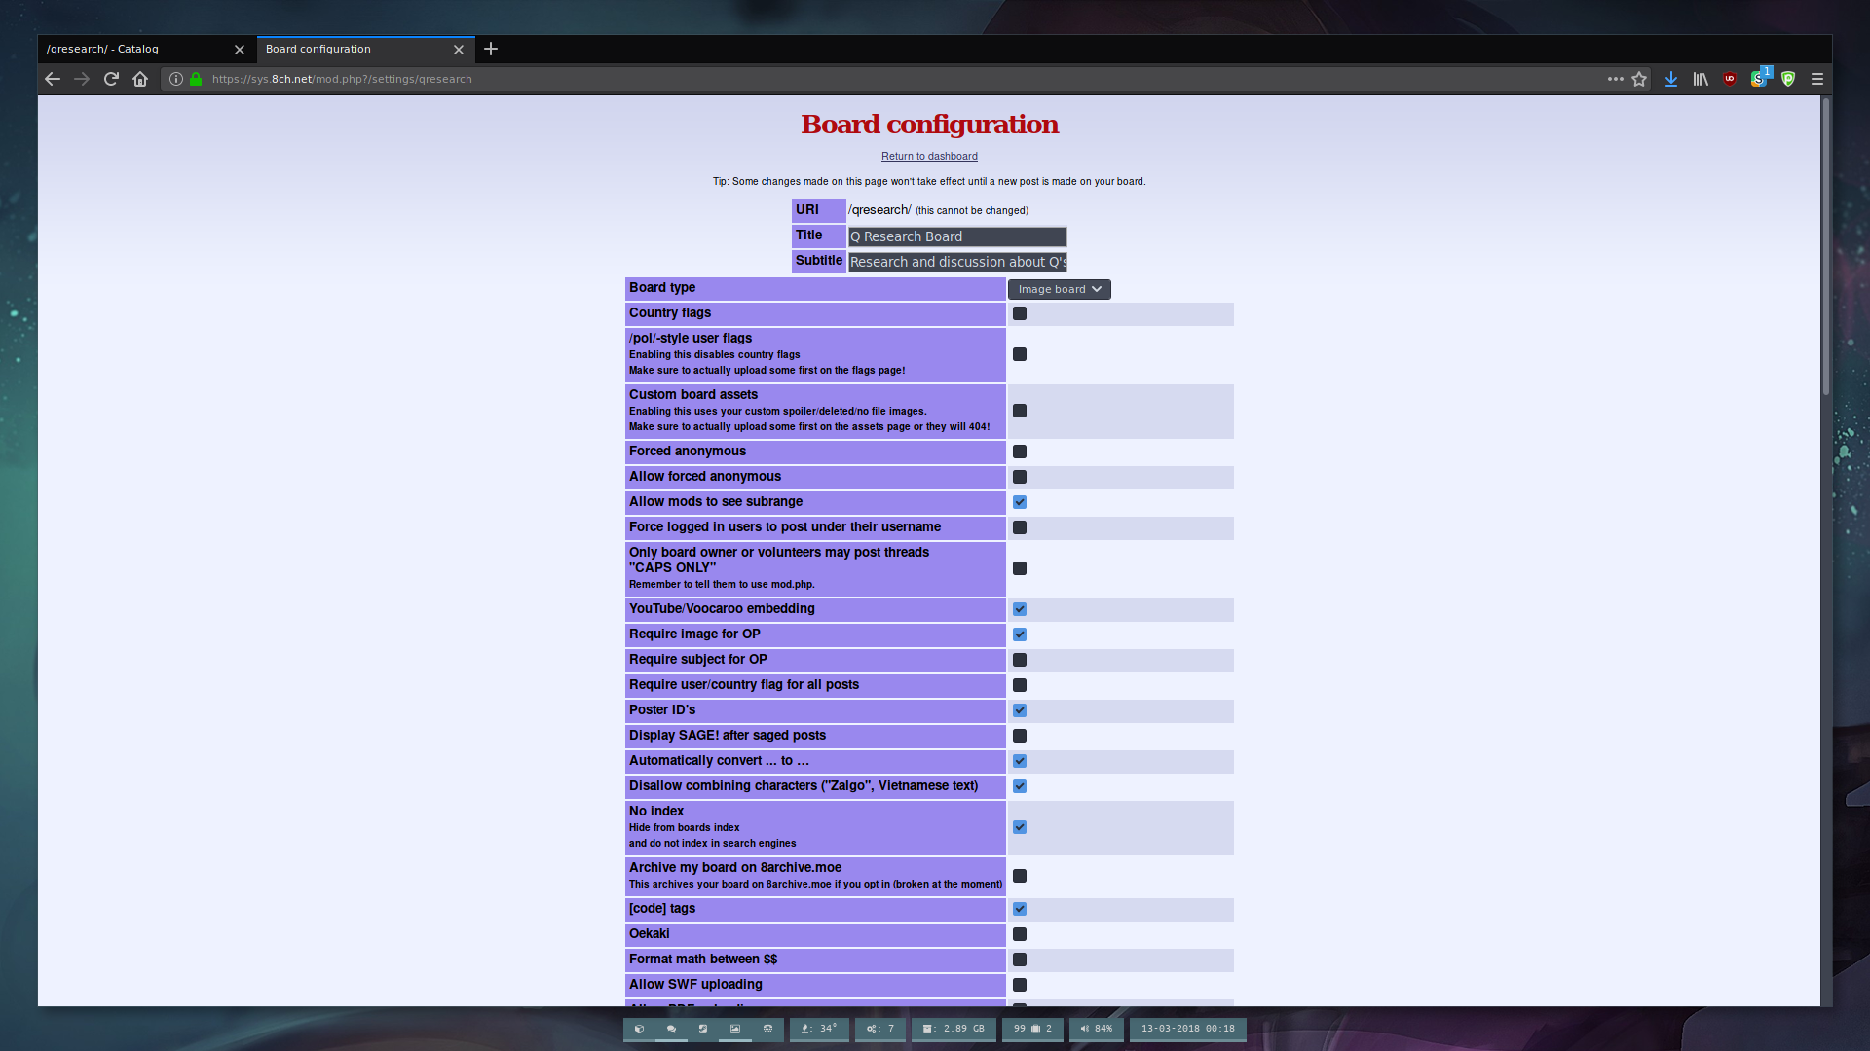Viewport: 1870px width, 1051px height.
Task: Open the Library bookshelf icon
Action: 1701,79
